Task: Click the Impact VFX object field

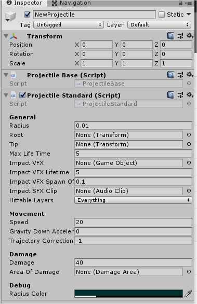Action: [128, 163]
